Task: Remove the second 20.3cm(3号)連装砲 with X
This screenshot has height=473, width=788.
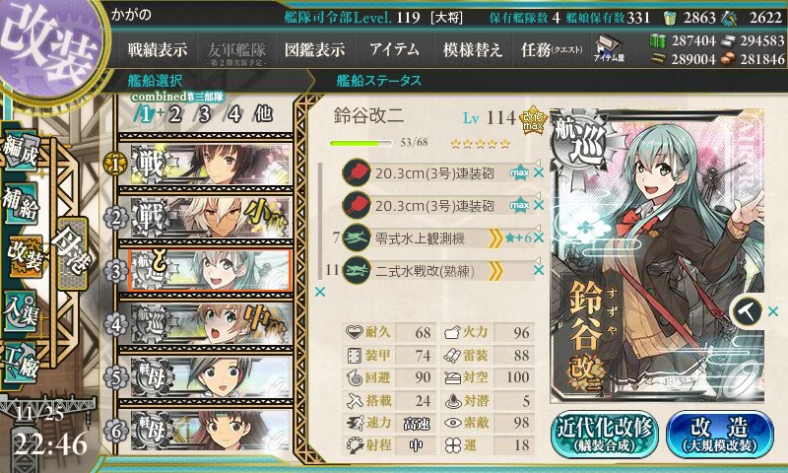Action: coord(539,205)
